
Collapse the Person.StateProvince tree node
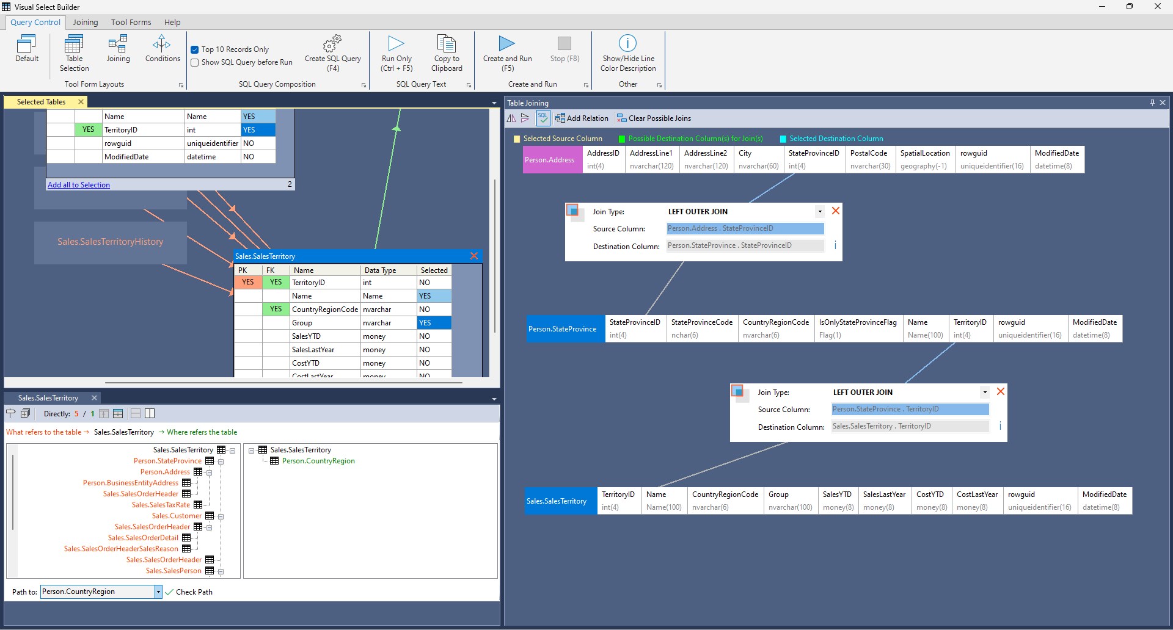[x=221, y=462]
